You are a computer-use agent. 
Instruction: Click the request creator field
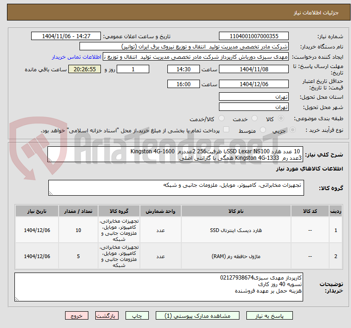(x=195, y=57)
